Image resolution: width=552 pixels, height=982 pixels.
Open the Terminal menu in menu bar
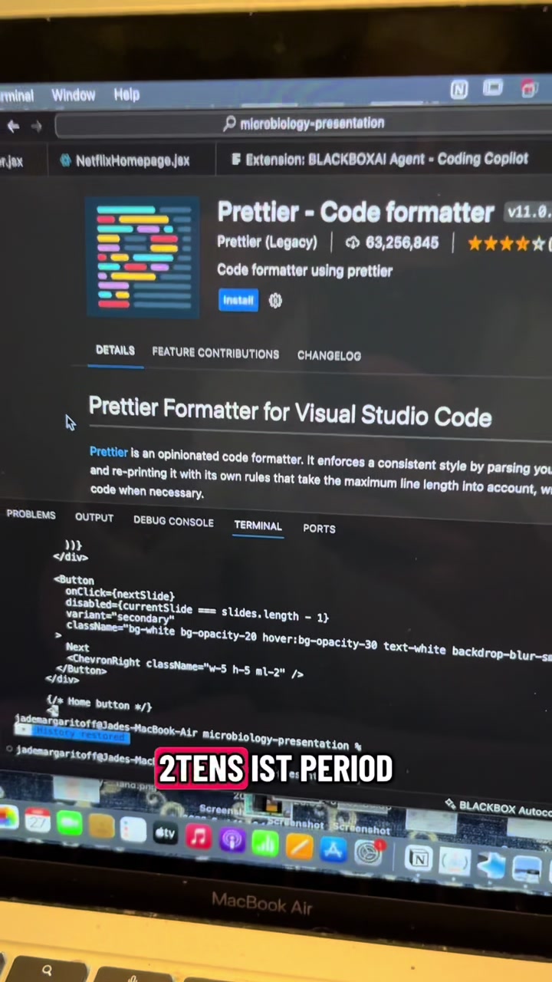pos(17,96)
